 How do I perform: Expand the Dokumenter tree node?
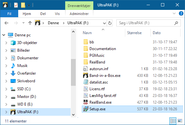click(x=6, y=58)
